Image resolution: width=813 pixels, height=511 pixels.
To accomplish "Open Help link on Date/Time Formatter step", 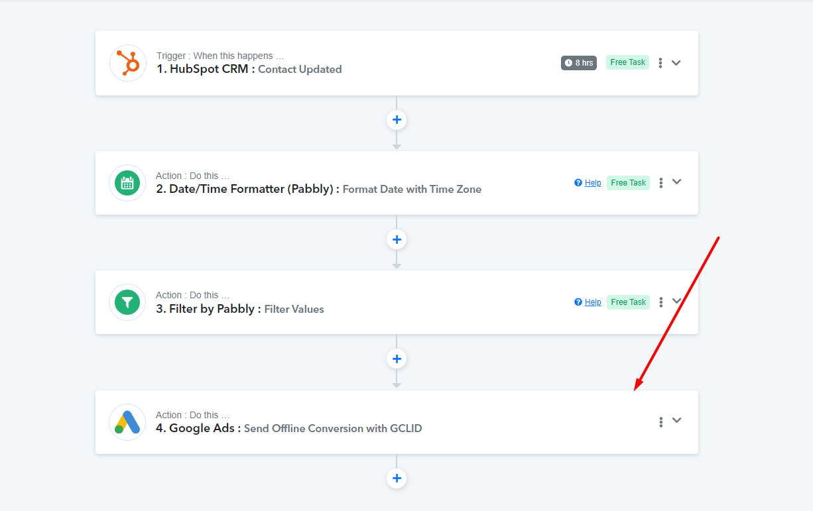I will click(593, 183).
